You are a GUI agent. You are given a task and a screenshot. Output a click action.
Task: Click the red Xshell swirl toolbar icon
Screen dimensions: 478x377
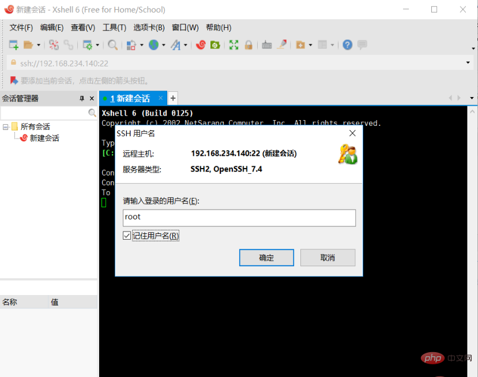pyautogui.click(x=201, y=45)
